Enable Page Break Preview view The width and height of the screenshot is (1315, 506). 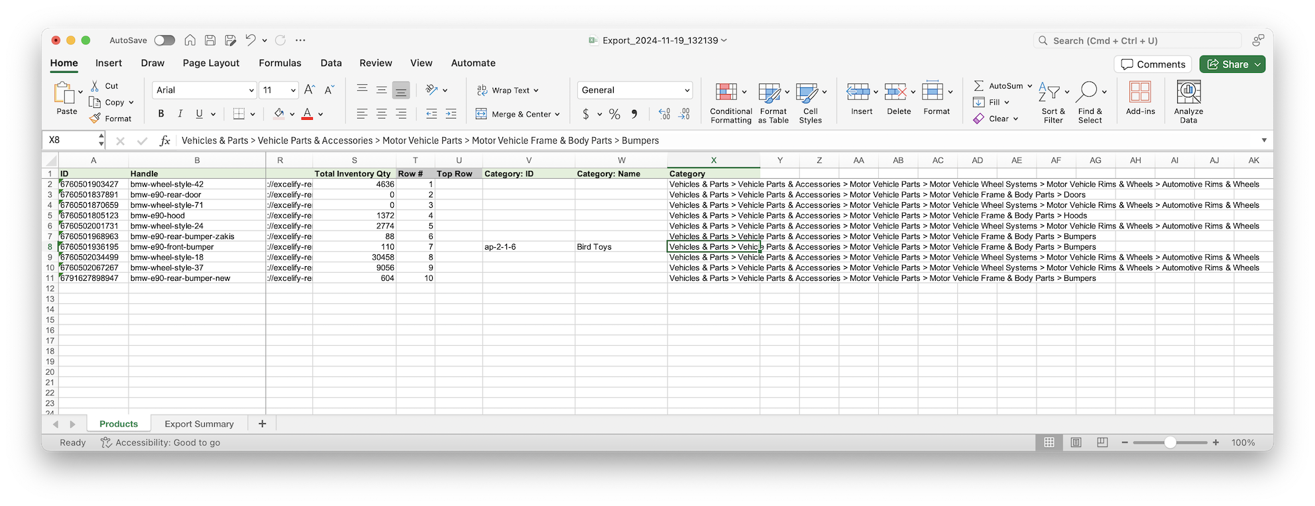[x=1102, y=442]
